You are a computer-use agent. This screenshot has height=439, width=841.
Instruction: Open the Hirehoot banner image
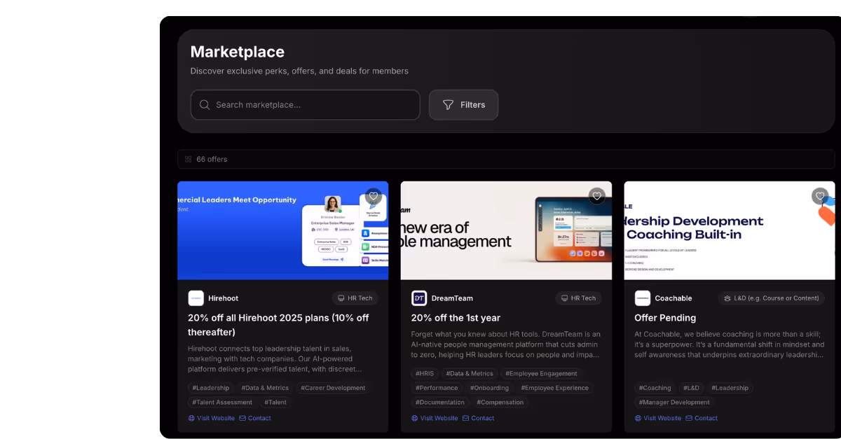click(282, 230)
